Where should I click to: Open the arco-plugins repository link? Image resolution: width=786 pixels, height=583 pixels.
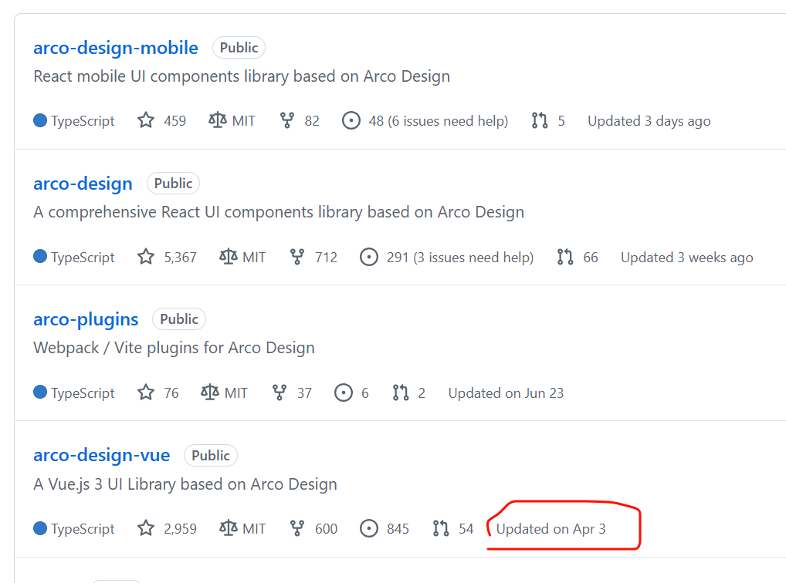pos(86,319)
